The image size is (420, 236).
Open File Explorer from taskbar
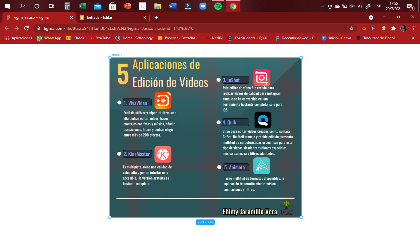pyautogui.click(x=158, y=6)
